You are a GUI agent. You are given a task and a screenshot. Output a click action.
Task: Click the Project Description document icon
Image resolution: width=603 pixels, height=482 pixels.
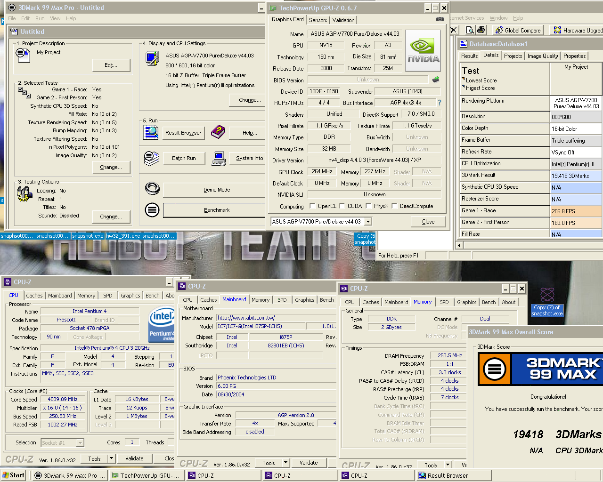coord(23,55)
